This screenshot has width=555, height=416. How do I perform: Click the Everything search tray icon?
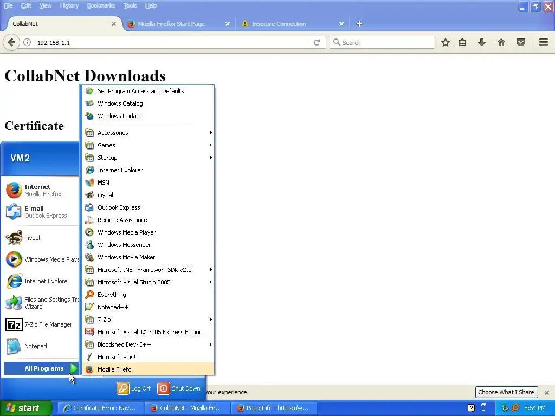(515, 408)
